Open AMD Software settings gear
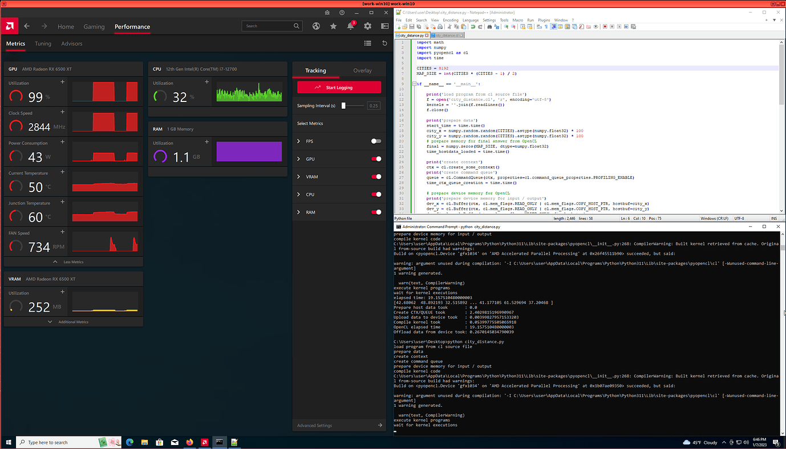The width and height of the screenshot is (786, 449). click(367, 26)
